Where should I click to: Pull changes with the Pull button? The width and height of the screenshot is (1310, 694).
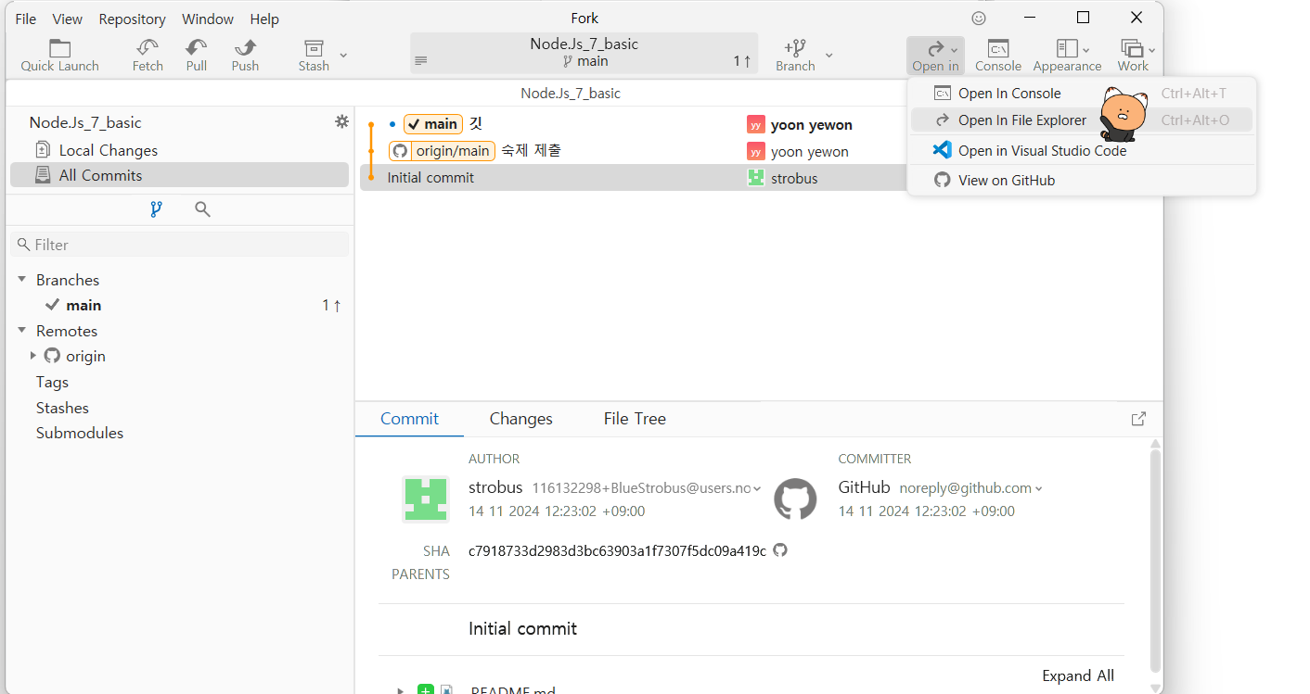point(196,55)
